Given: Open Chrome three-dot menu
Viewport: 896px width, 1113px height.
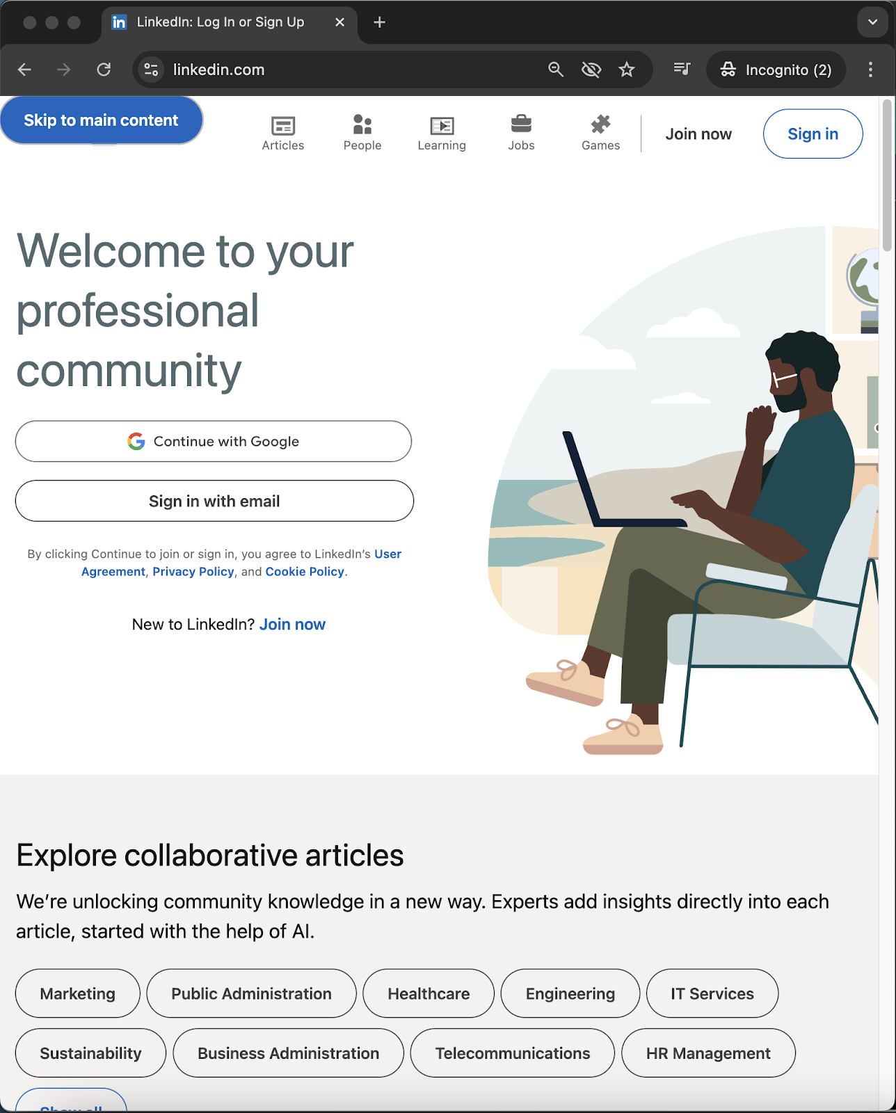Looking at the screenshot, I should [x=870, y=70].
